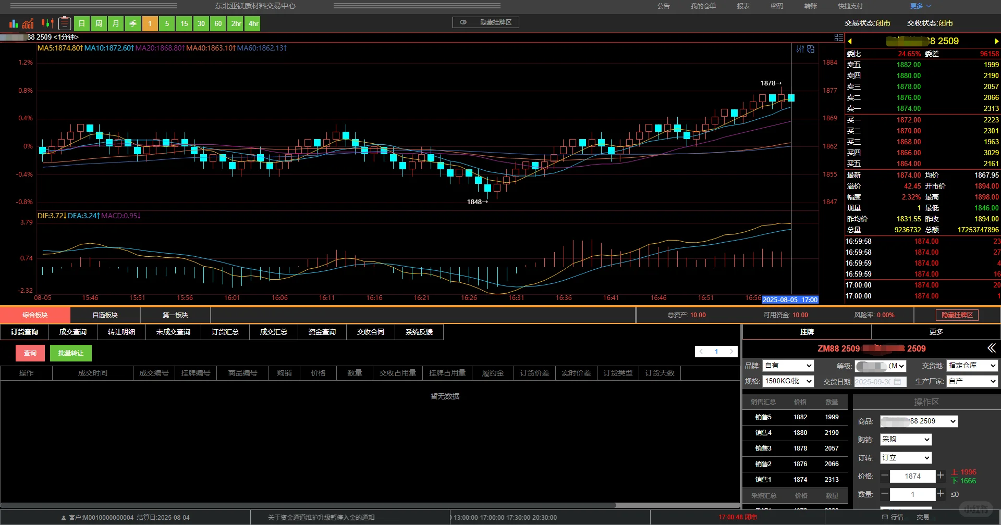Go to next commodity with right arrow

[x=996, y=41]
